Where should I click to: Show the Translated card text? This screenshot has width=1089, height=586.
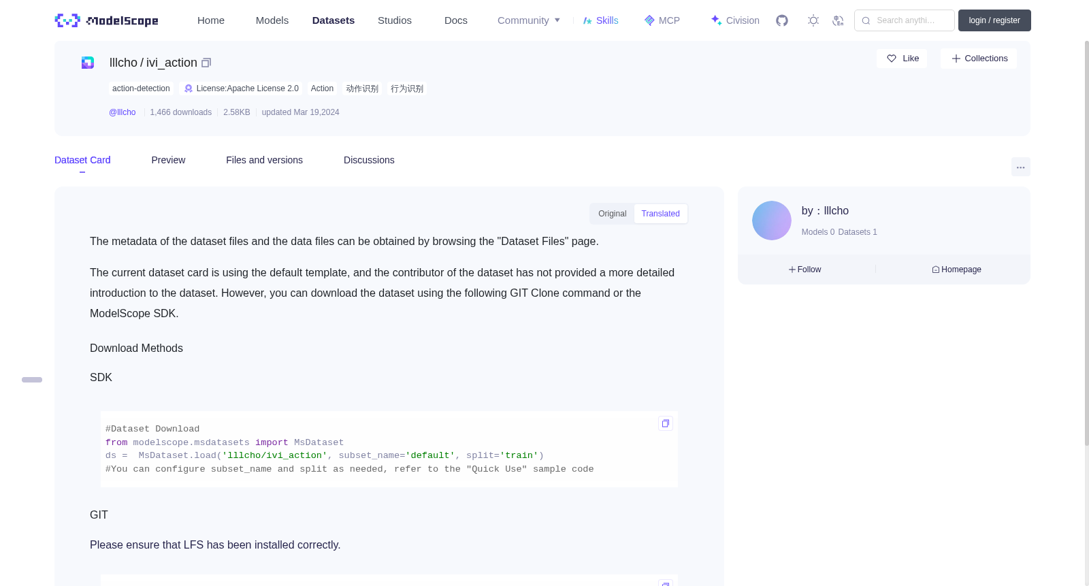(660, 214)
